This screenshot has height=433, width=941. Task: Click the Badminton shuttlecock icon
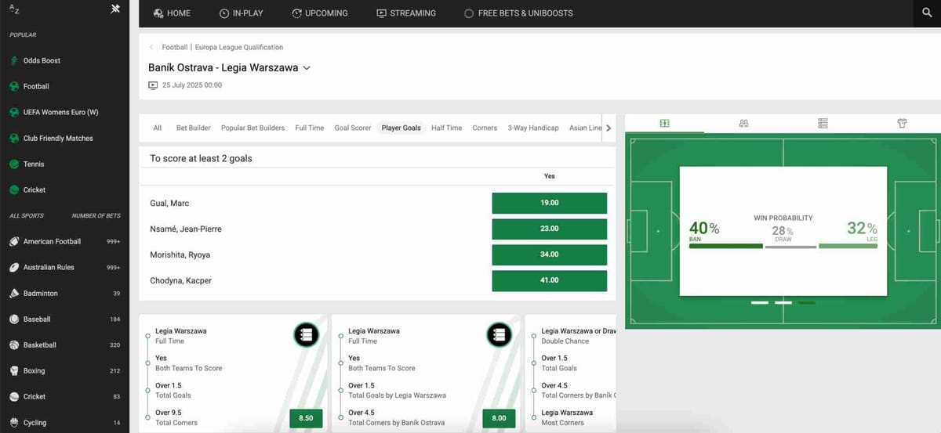tap(14, 293)
